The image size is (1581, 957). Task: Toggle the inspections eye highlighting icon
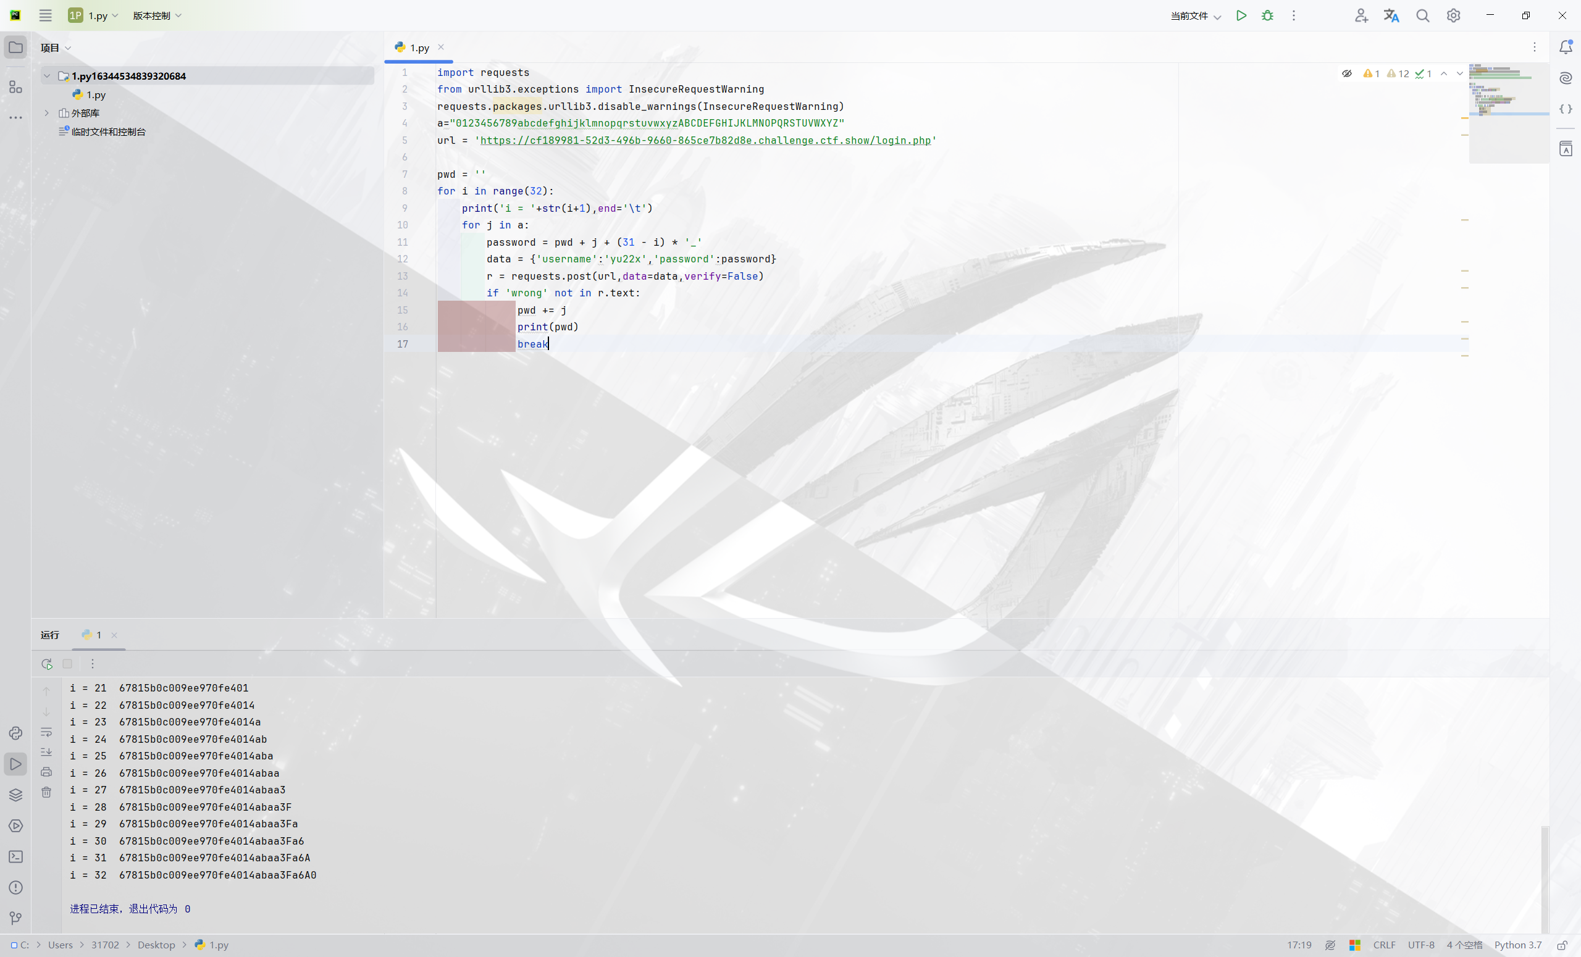1347,73
